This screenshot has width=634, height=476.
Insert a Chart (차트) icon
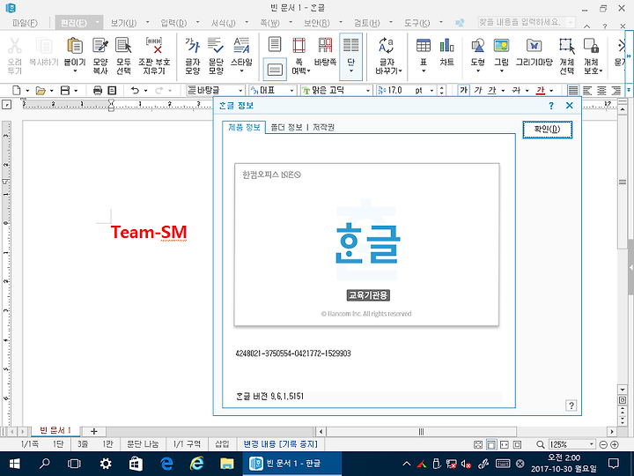(x=446, y=46)
